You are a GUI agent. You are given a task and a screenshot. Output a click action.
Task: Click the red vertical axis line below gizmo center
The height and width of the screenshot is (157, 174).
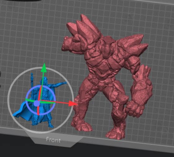38,111
